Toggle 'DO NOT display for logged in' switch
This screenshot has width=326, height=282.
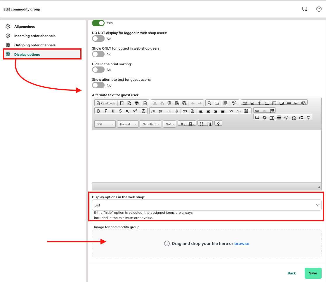pos(98,38)
